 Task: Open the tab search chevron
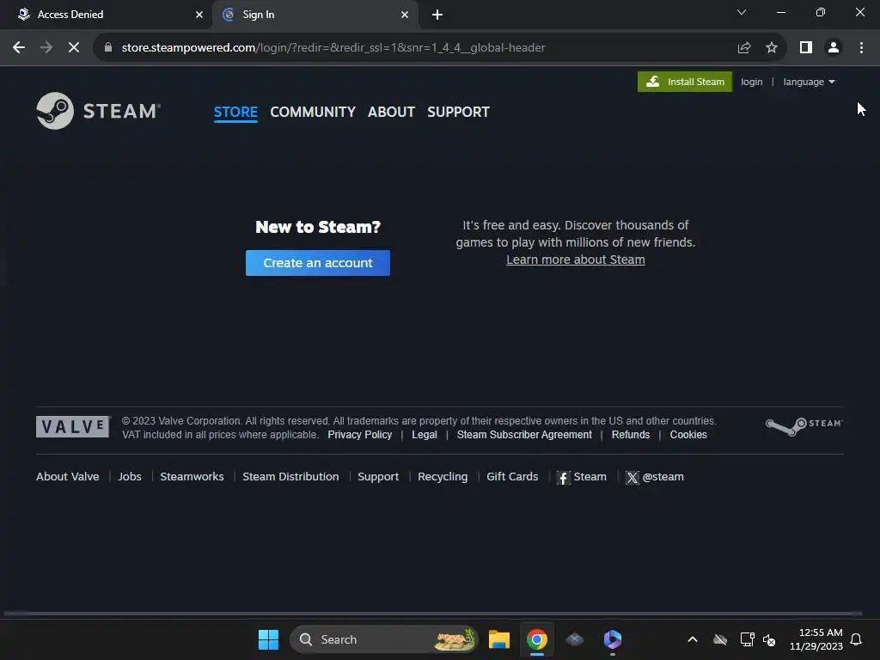click(742, 12)
